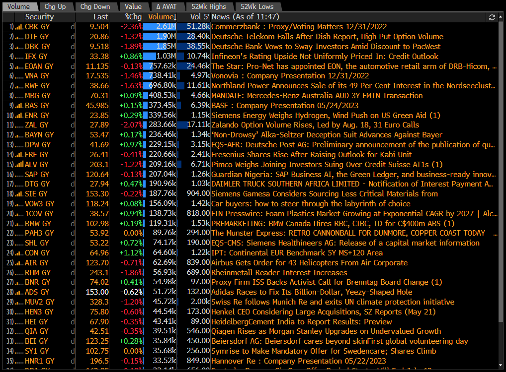This screenshot has height=372, width=506.
Task: Click the chart icon for BMW GY
Action: point(19,224)
